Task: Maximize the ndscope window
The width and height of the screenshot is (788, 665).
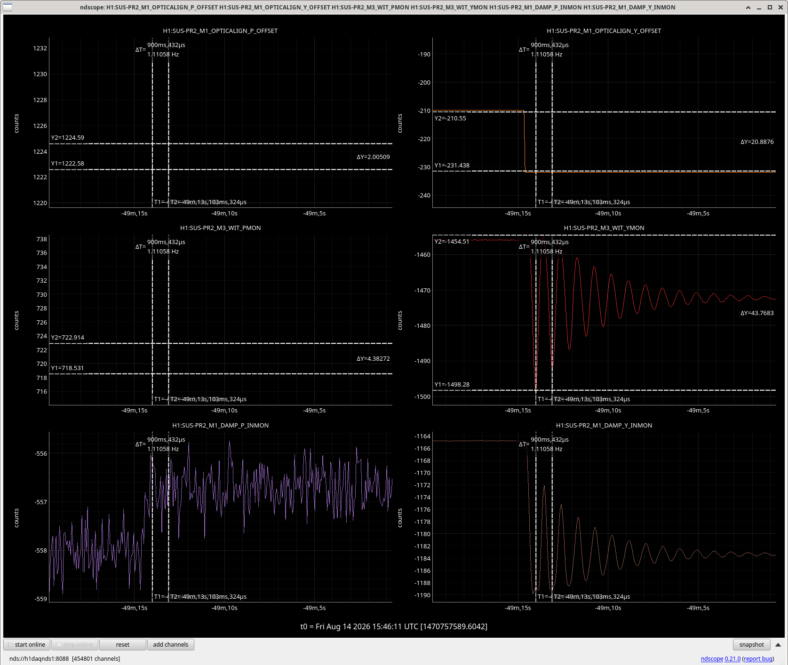Action: coord(770,7)
